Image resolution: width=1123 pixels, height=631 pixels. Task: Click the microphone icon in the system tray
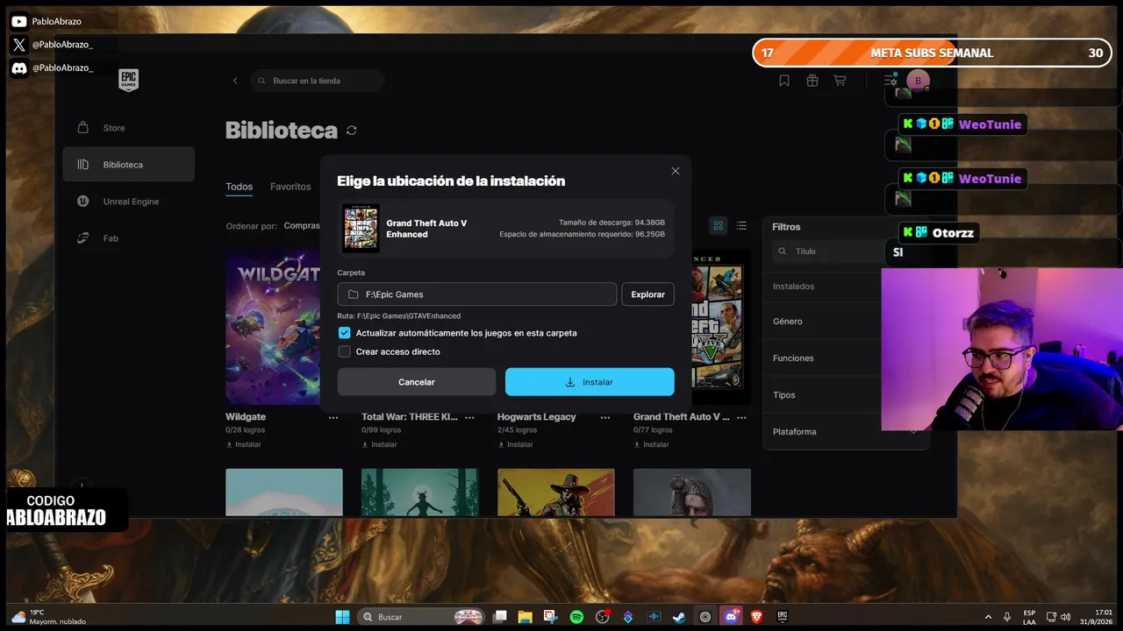point(1007,617)
